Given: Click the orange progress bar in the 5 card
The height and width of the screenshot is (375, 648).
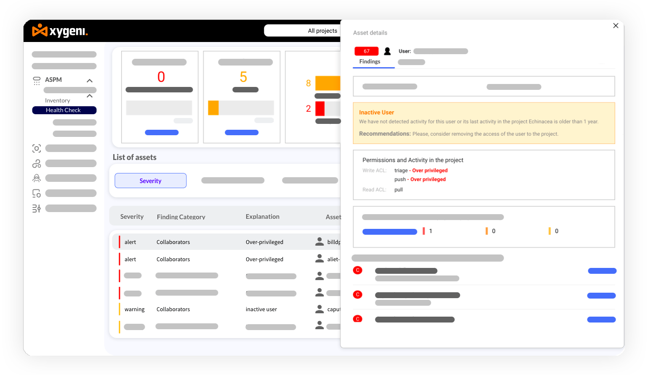Looking at the screenshot, I should point(213,108).
